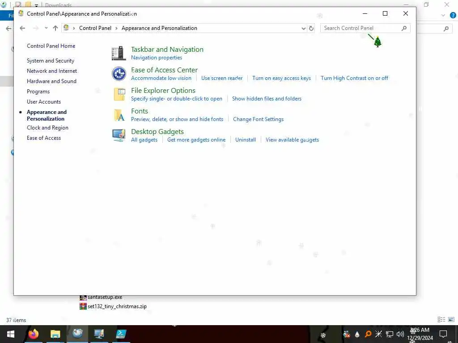The height and width of the screenshot is (343, 458).
Task: Open the network tray icon
Action: (390, 334)
